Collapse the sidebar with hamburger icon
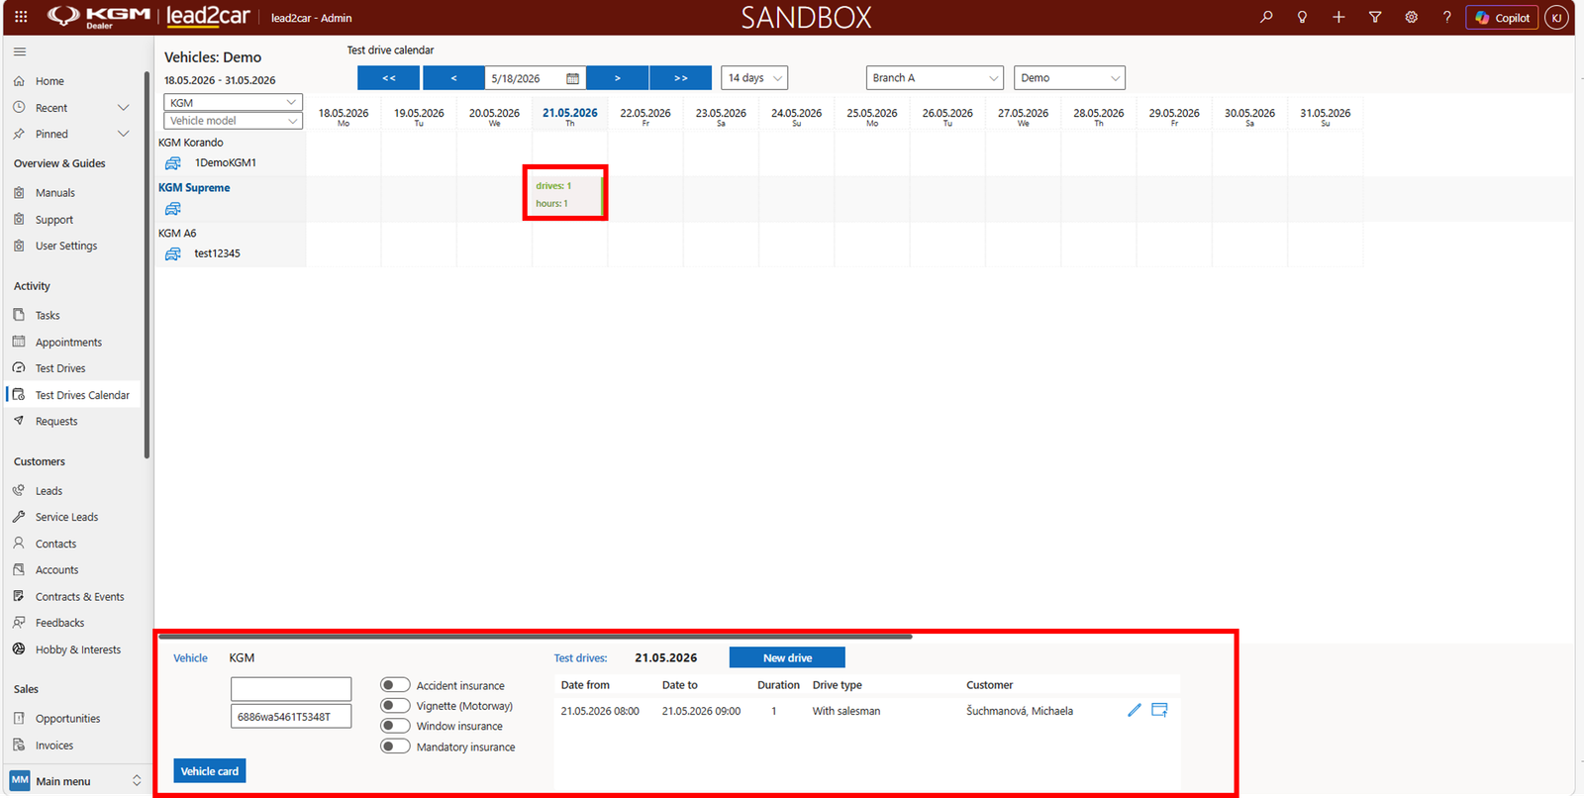Viewport: 1584px width, 798px height. [20, 51]
